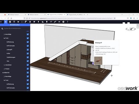Select the 3D cube view icon

point(14,22)
